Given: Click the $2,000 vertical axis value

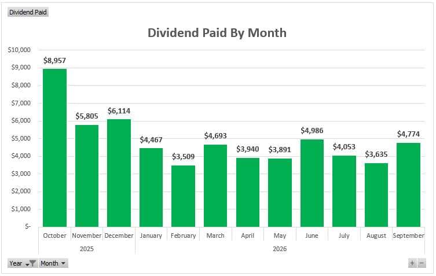Looking at the screenshot, I should point(21,191).
